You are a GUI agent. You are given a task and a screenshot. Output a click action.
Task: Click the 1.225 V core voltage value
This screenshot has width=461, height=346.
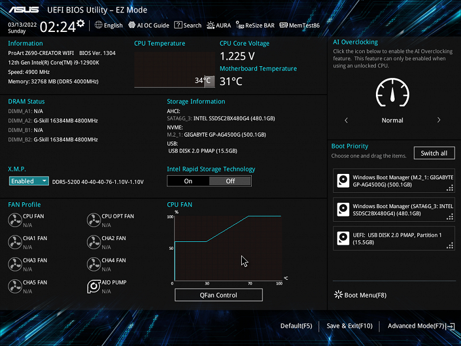[x=237, y=56]
